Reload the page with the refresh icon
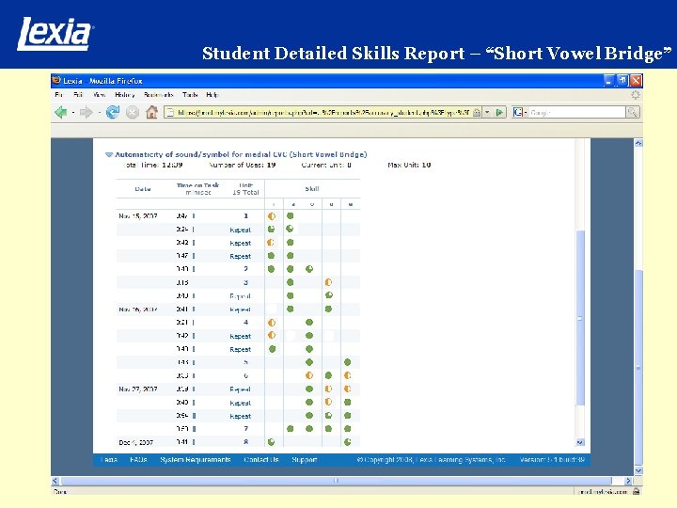 113,112
